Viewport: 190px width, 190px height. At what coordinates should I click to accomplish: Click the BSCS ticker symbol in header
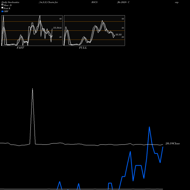tap(95, 2)
